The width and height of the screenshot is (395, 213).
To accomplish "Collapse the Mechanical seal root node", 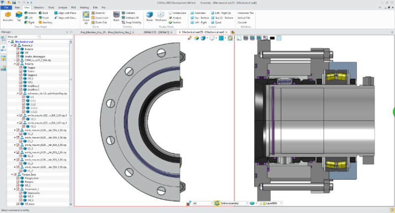I will [x=9, y=42].
